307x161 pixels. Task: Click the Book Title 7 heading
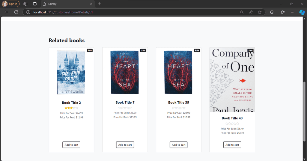125,103
